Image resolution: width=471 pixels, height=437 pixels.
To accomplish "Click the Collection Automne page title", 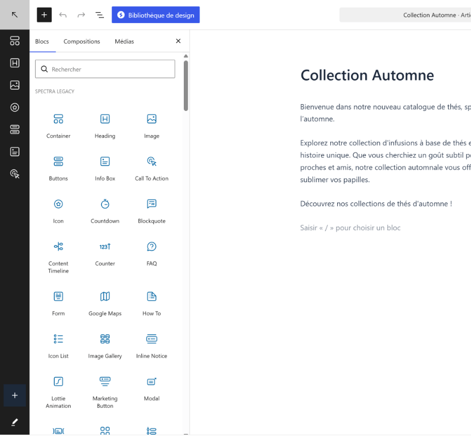I will (367, 75).
